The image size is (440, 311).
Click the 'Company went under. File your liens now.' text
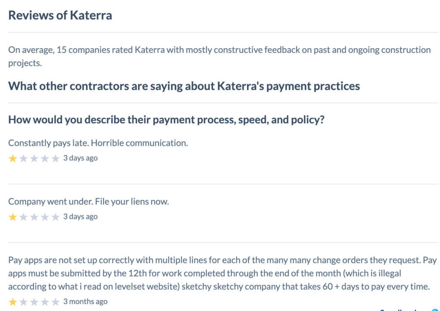point(89,201)
